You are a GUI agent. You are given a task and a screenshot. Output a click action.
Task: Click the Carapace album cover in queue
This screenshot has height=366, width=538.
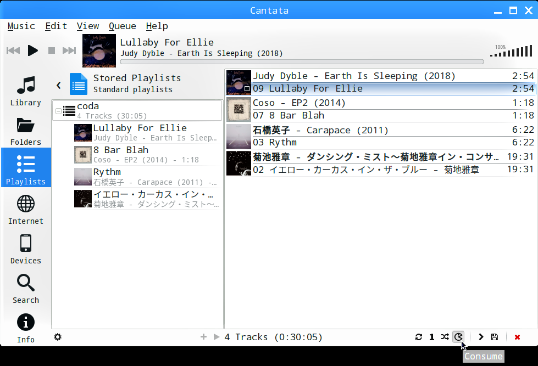[x=239, y=136]
